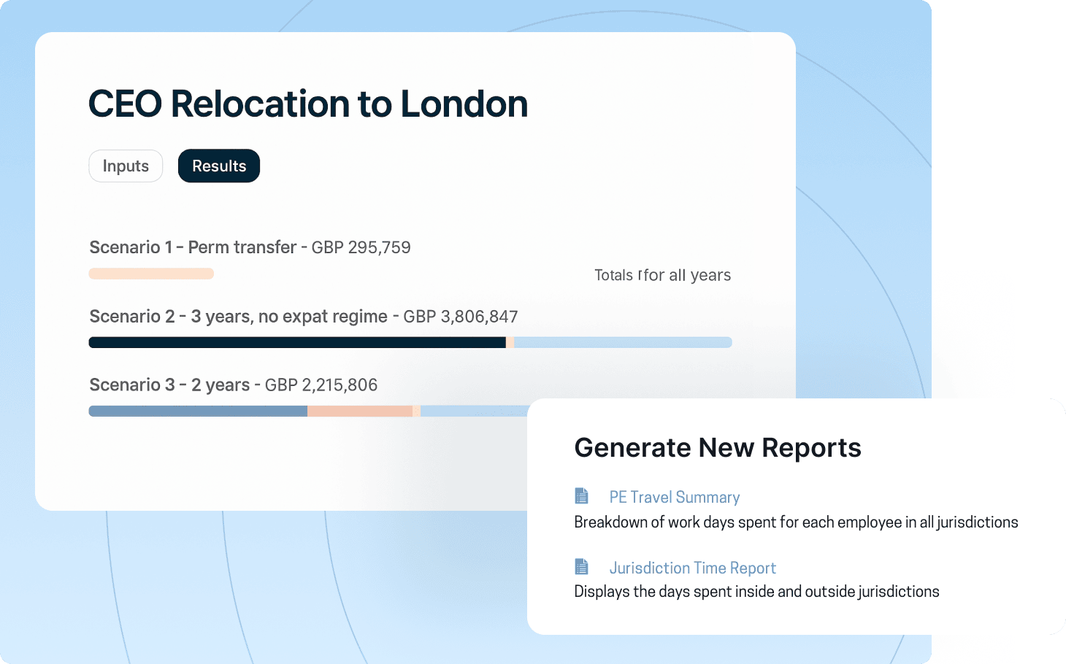Click the Scenario 1 peach total bar
The image size is (1066, 664).
[x=151, y=274]
